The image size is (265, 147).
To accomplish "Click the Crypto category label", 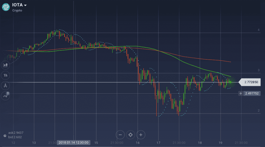I will [17, 11].
